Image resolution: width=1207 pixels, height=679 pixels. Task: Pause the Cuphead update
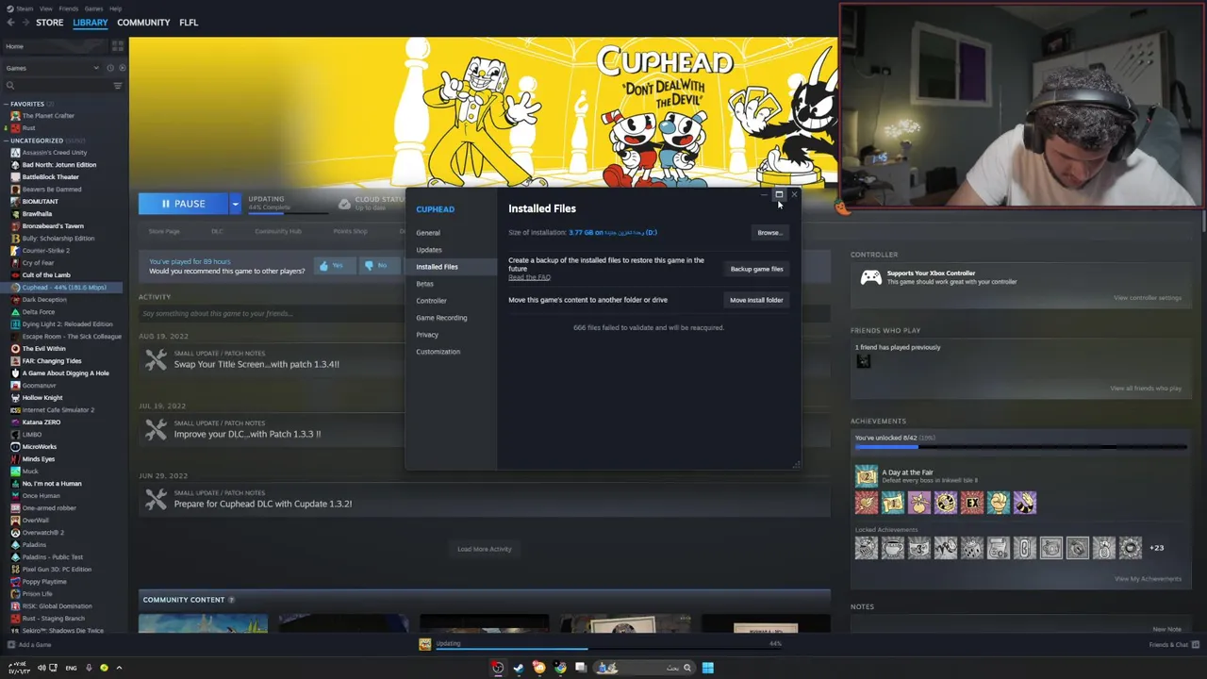click(x=184, y=204)
